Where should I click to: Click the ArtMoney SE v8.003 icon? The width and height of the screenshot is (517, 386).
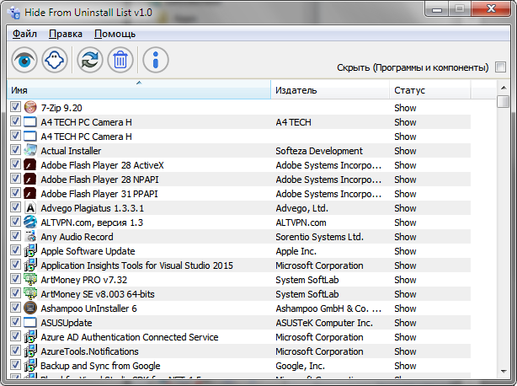pos(30,293)
